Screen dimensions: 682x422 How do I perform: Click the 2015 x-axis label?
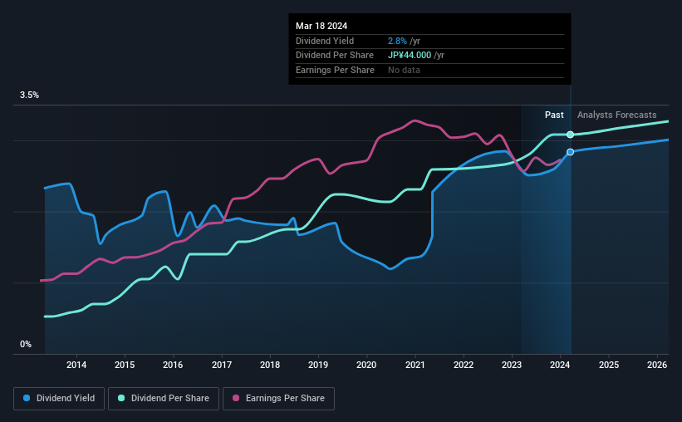point(125,365)
